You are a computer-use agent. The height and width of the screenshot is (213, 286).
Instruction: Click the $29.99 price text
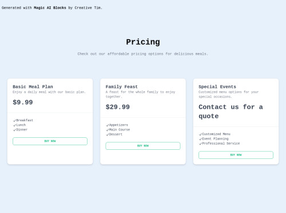point(118,107)
